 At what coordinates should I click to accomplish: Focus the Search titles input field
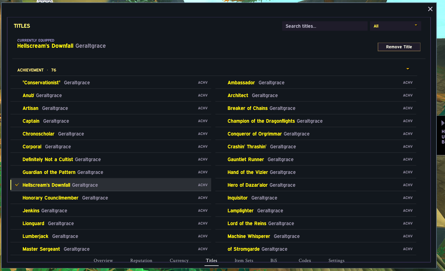[x=325, y=26]
